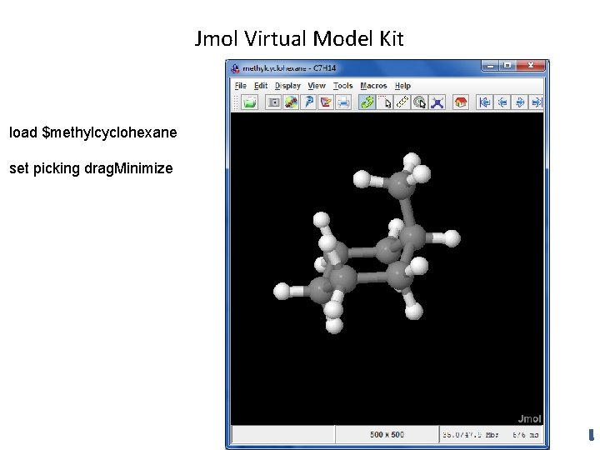Click the 'load $methylcyclohexane' text
Image resolution: width=600 pixels, height=450 pixels.
coord(93,132)
